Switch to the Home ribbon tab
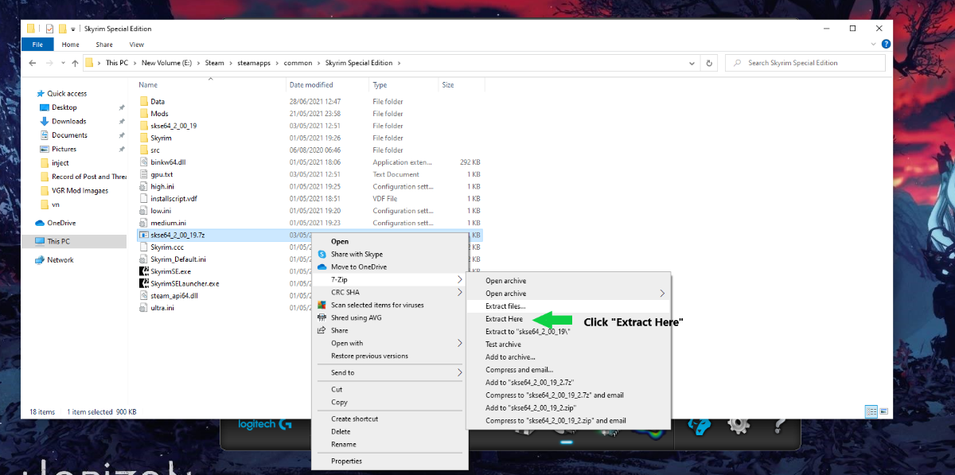This screenshot has height=475, width=955. (71, 45)
